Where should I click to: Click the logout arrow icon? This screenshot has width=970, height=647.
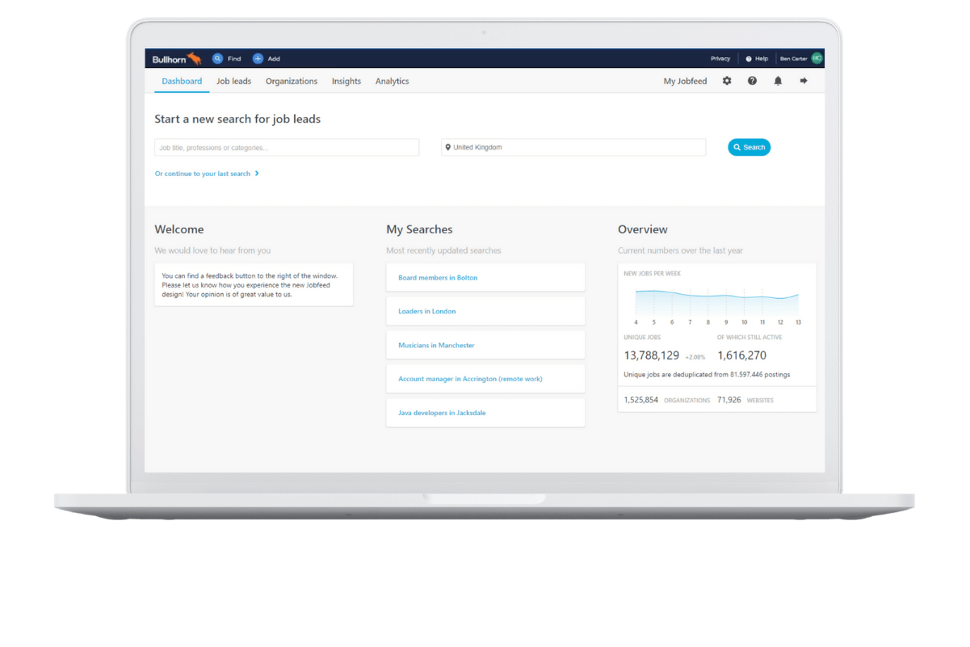click(x=804, y=81)
